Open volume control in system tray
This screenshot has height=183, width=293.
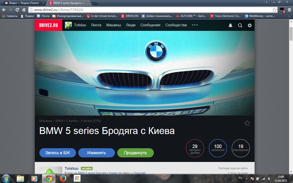pyautogui.click(x=269, y=178)
